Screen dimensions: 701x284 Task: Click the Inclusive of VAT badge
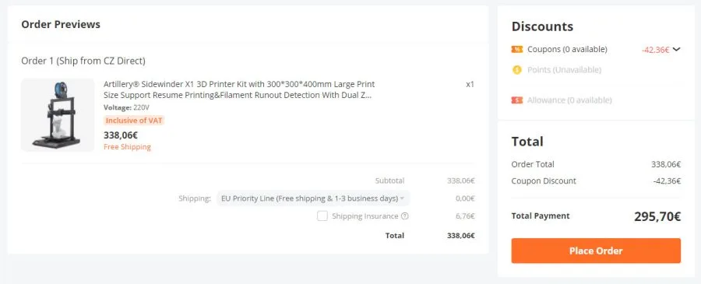[134, 121]
